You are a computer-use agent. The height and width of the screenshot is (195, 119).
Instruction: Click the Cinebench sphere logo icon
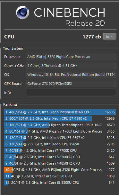23,12
